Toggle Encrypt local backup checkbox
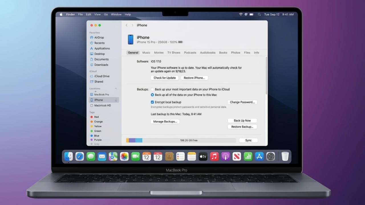The image size is (365, 205). tap(152, 102)
